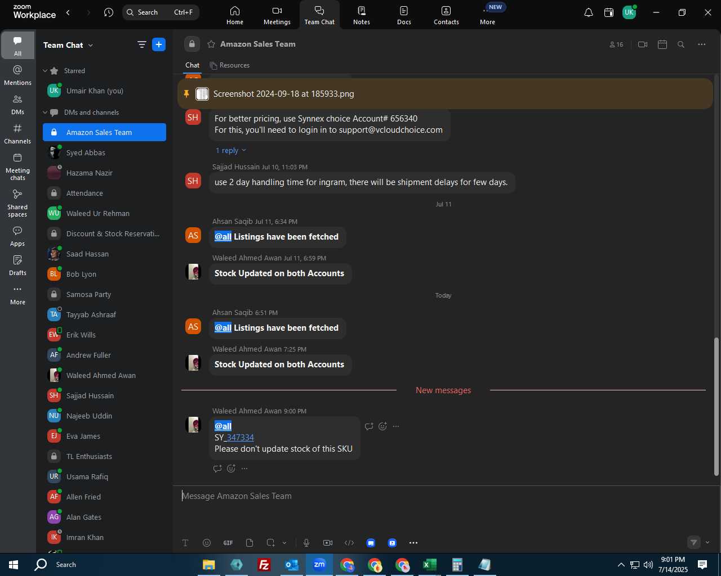Open chat with Syed Abbas

[x=104, y=152]
